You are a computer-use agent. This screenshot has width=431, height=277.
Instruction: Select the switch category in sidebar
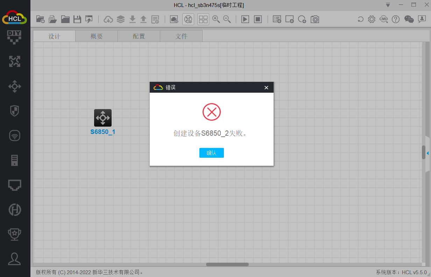[14, 86]
